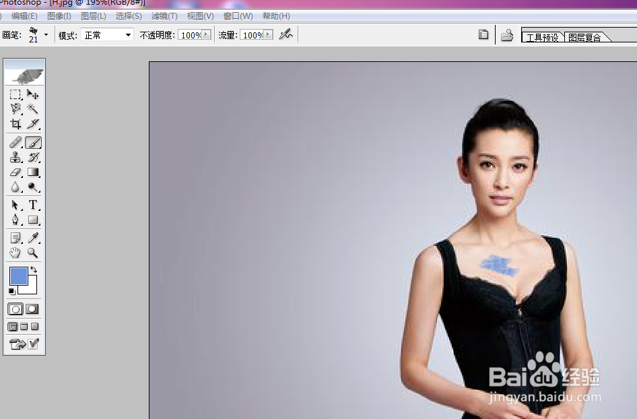Open the 编辑(E) menu
The width and height of the screenshot is (637, 419).
tap(24, 16)
